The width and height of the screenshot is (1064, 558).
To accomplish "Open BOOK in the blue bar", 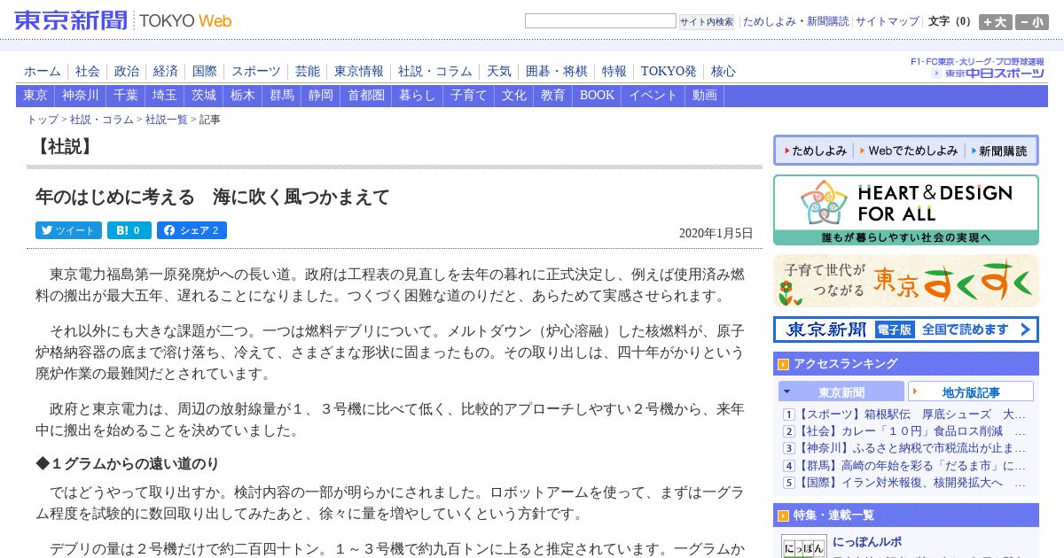I will pyautogui.click(x=597, y=96).
